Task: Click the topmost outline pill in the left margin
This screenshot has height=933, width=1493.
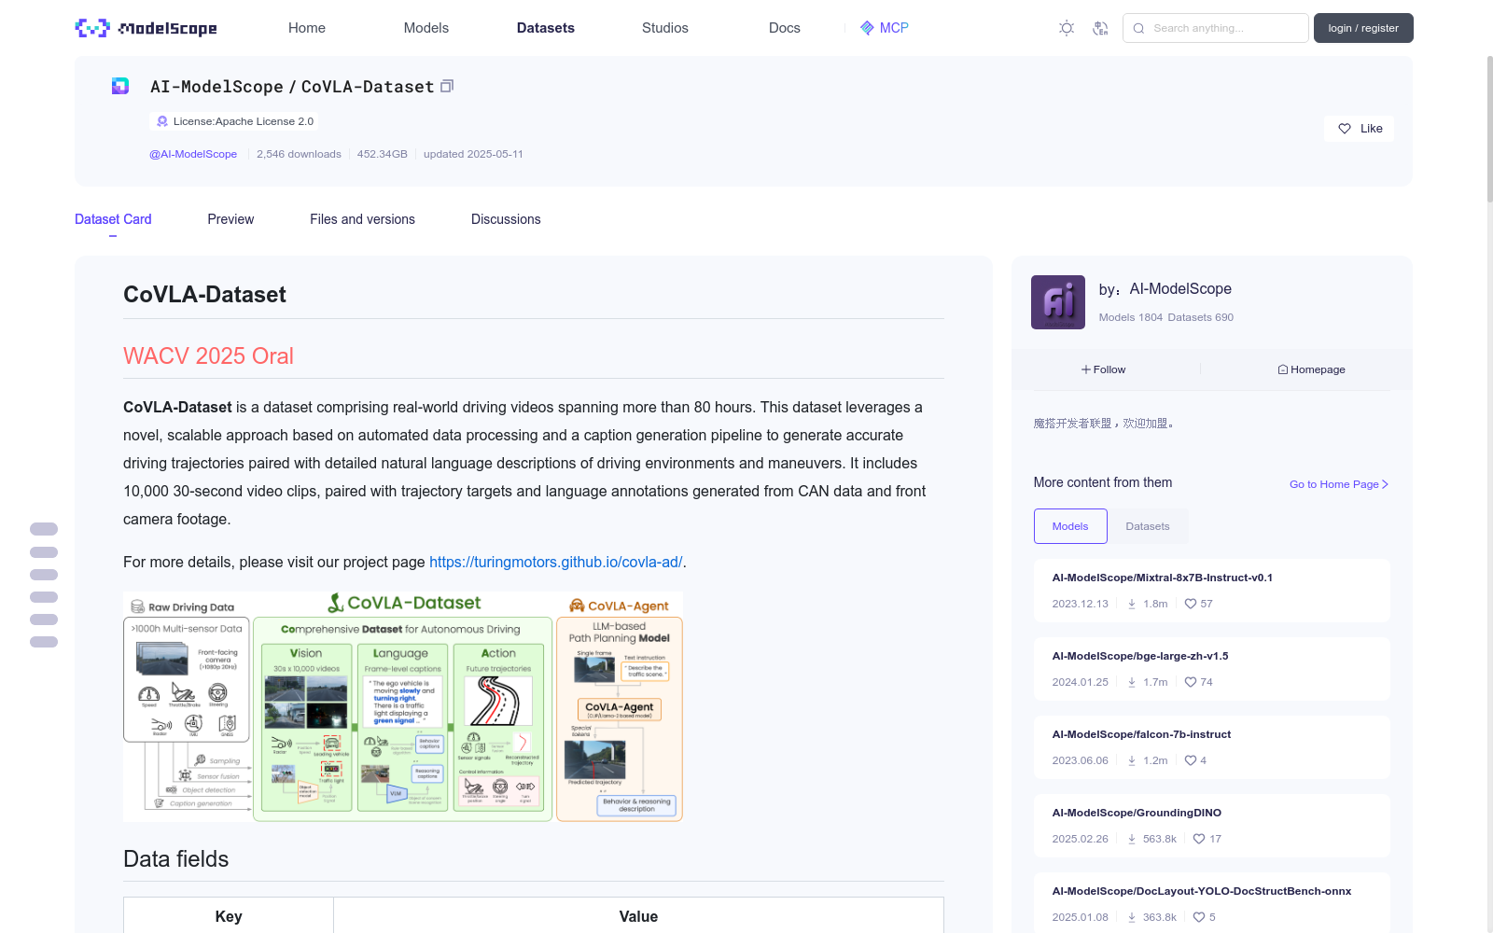Action: tap(44, 529)
